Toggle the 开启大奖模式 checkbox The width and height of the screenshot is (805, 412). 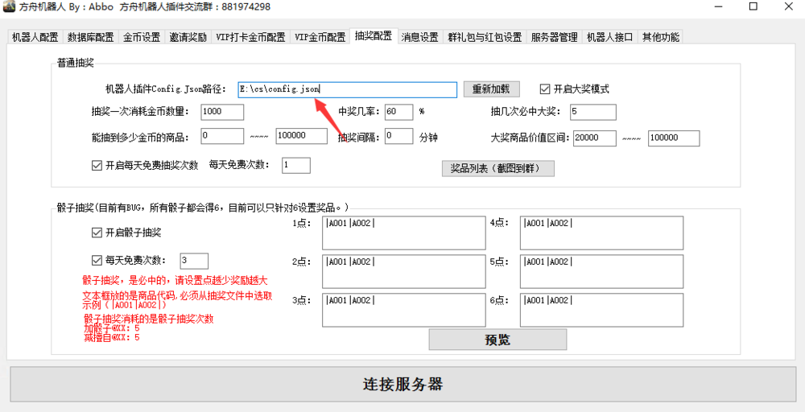click(545, 89)
